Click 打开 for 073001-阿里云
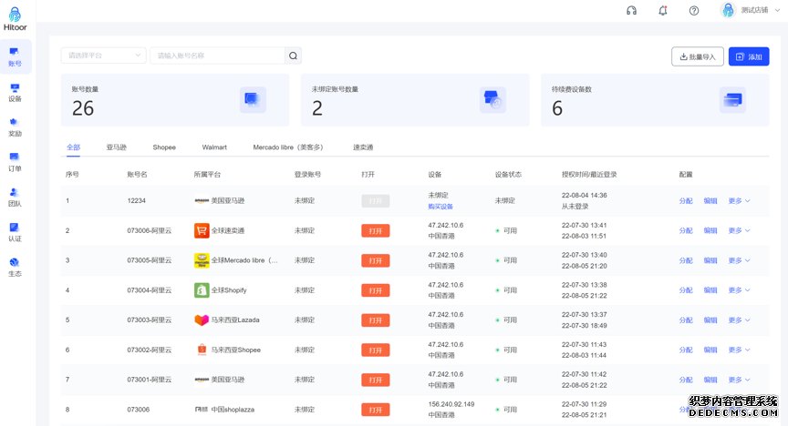This screenshot has height=426, width=788. tap(376, 380)
